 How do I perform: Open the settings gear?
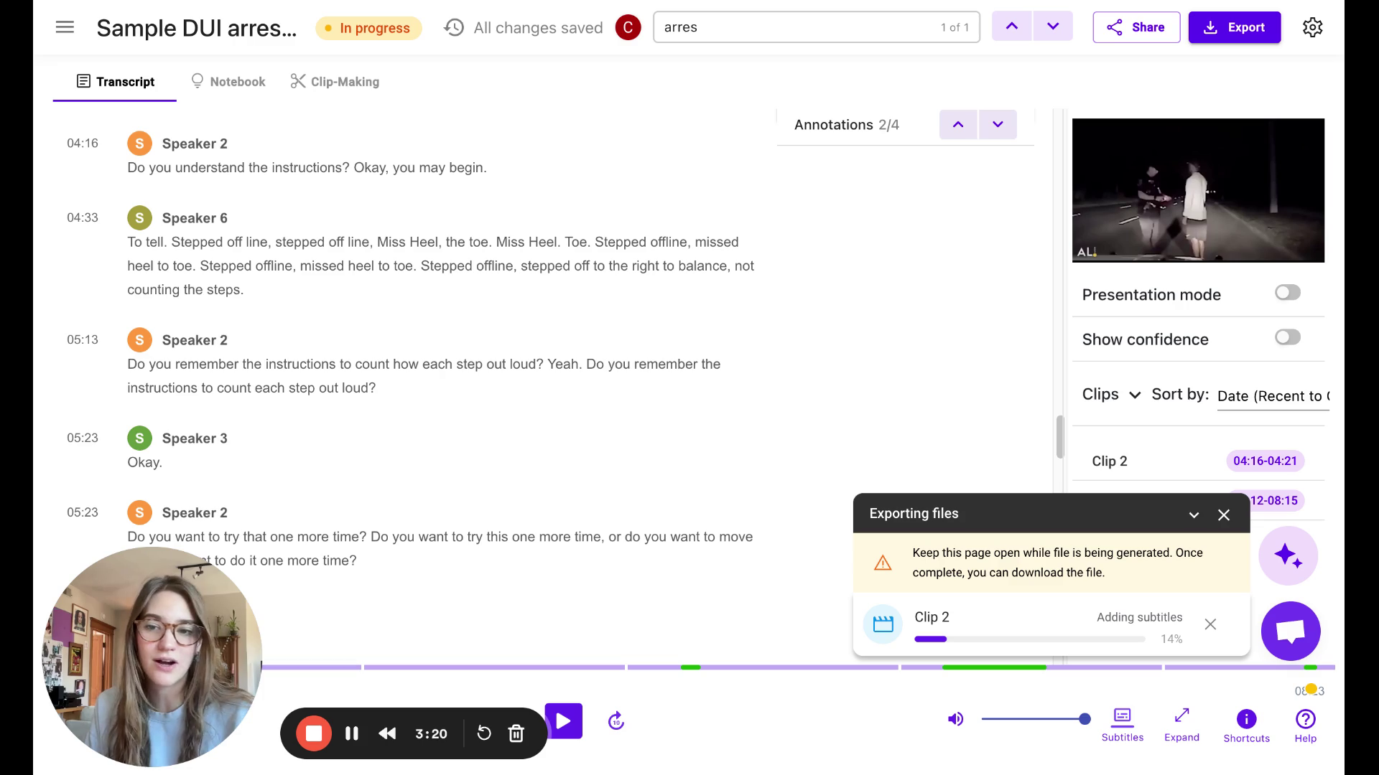coord(1312,27)
